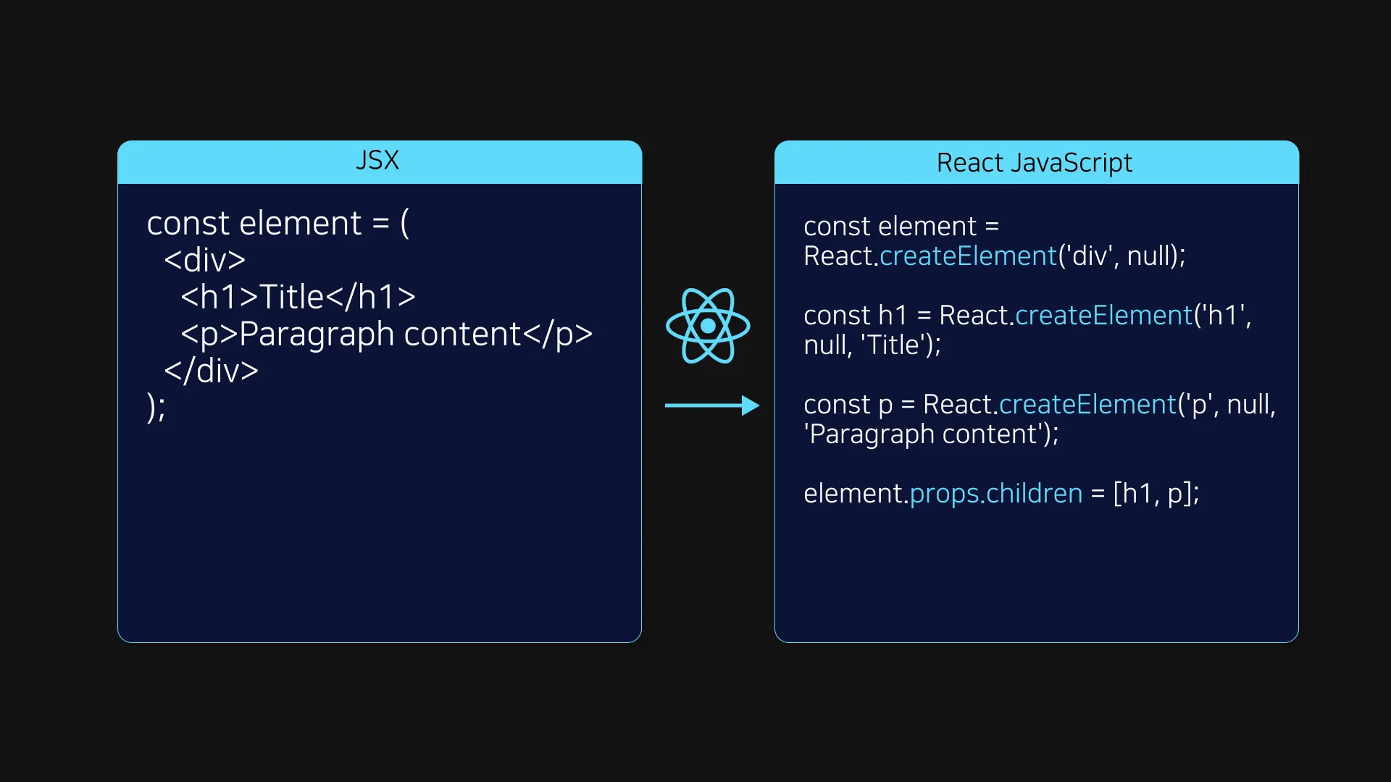This screenshot has height=782, width=1391.
Task: Click the "null, 'Title');" line
Action: [872, 345]
